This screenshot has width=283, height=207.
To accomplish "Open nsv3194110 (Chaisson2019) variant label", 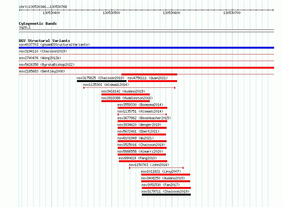I will [x=43, y=51].
